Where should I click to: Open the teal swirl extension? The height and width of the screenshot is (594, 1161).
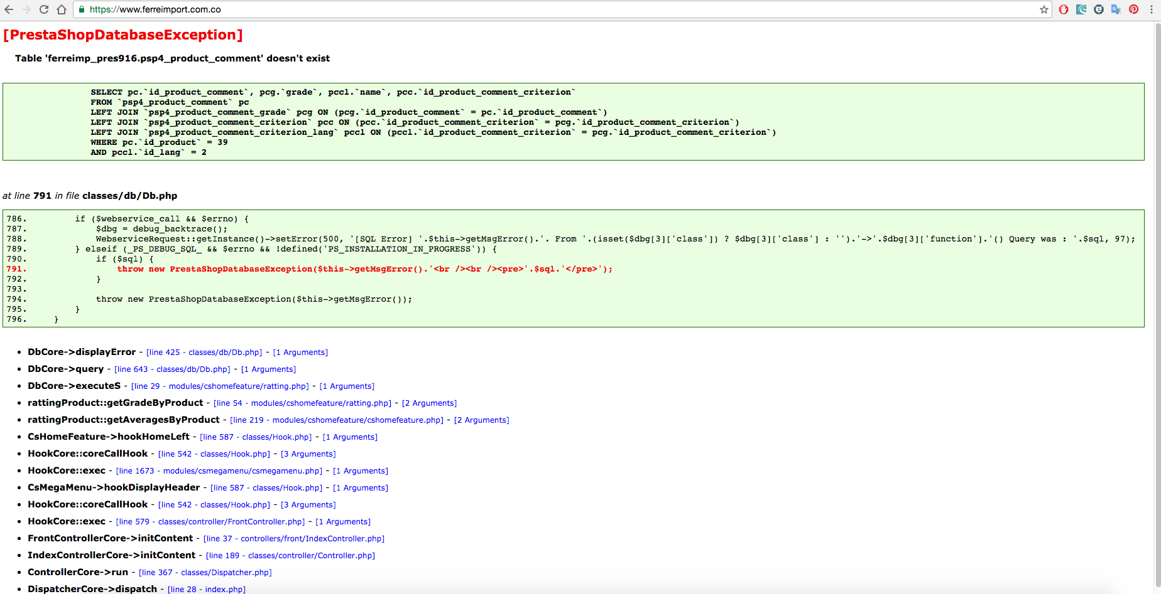pos(1081,9)
